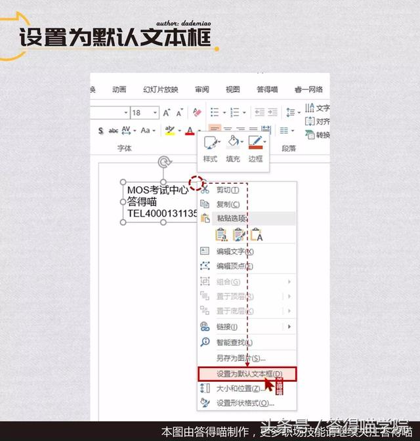Toggle align left paragraph button
The height and width of the screenshot is (441, 420).
(215, 129)
